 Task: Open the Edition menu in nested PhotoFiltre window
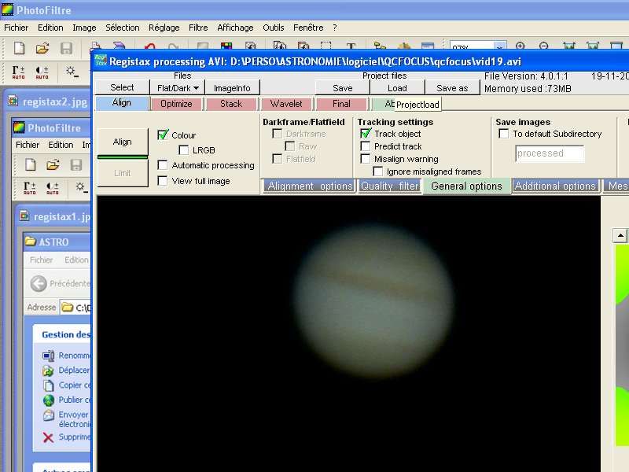point(61,145)
